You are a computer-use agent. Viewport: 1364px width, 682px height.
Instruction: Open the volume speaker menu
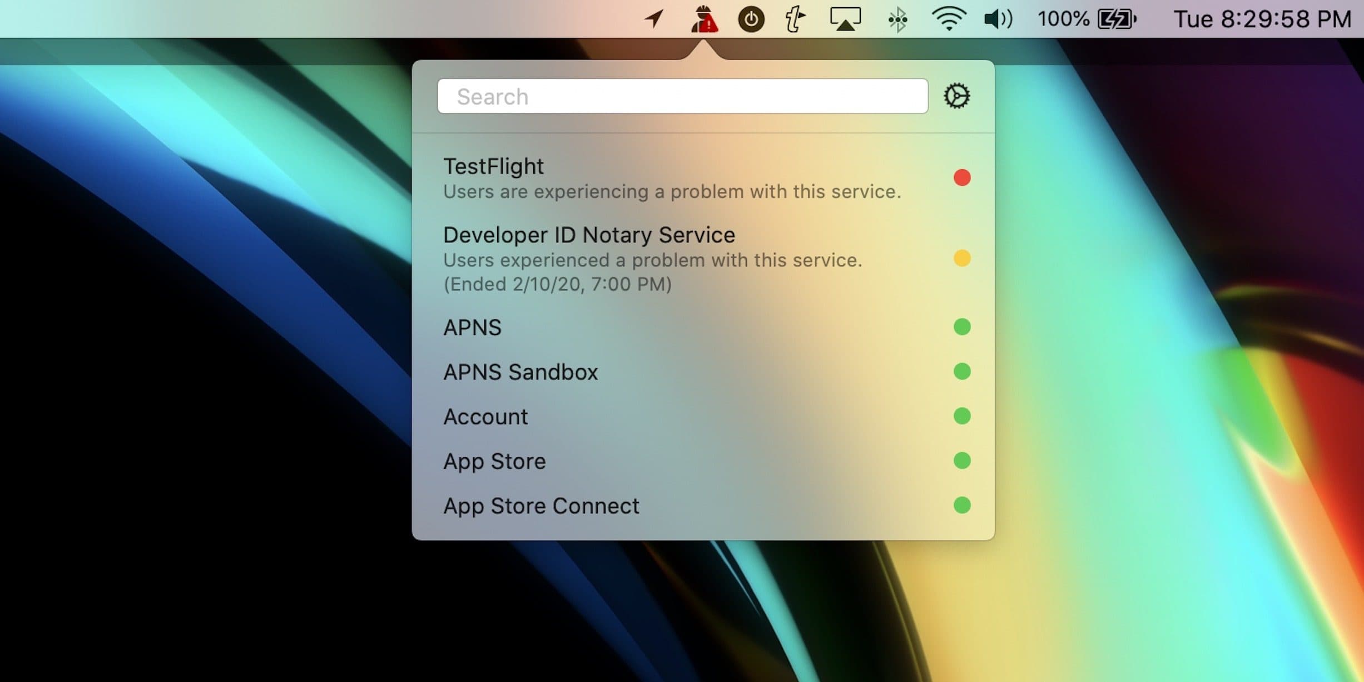click(998, 19)
